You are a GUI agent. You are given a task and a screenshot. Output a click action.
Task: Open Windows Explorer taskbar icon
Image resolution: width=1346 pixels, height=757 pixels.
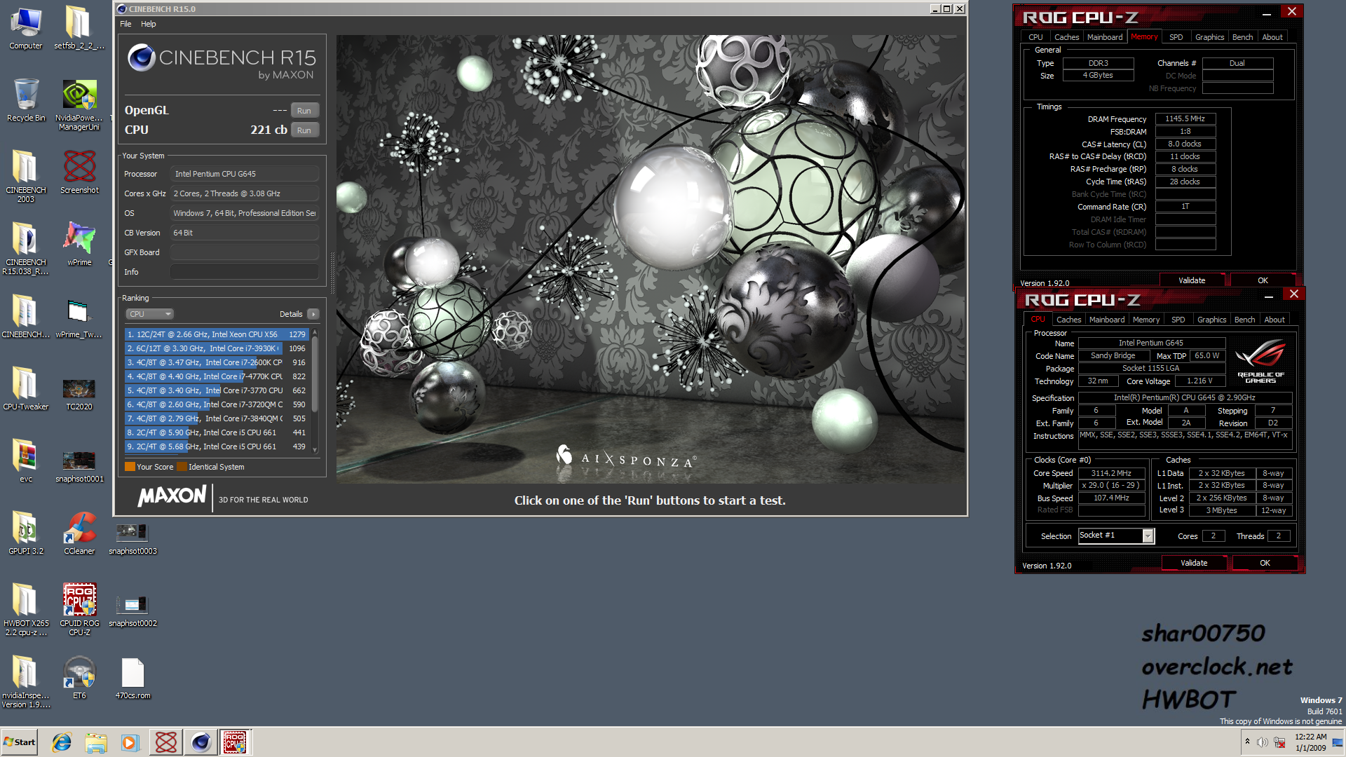tap(96, 742)
